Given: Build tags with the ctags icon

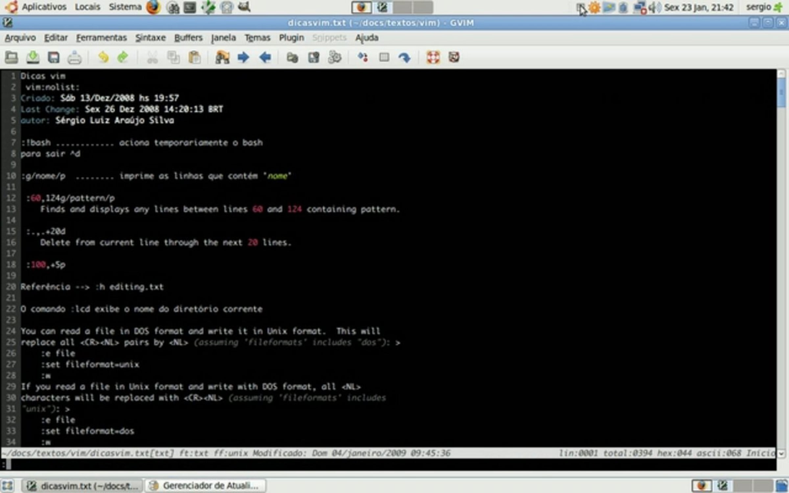Looking at the screenshot, I should click(x=384, y=58).
